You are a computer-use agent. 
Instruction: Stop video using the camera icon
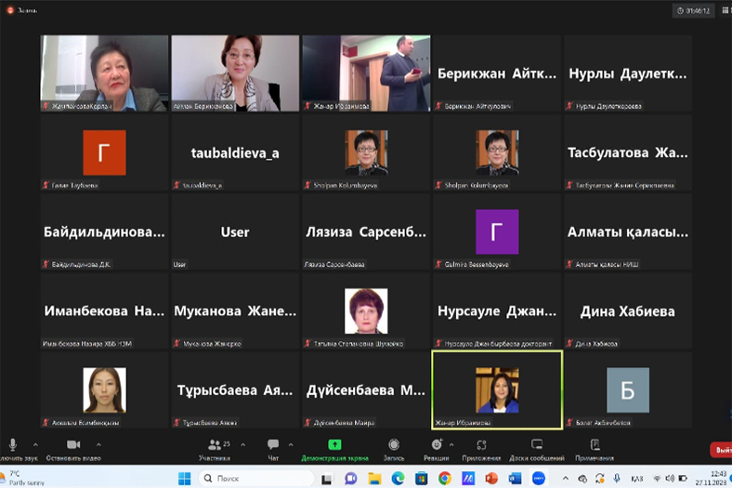coord(72,445)
